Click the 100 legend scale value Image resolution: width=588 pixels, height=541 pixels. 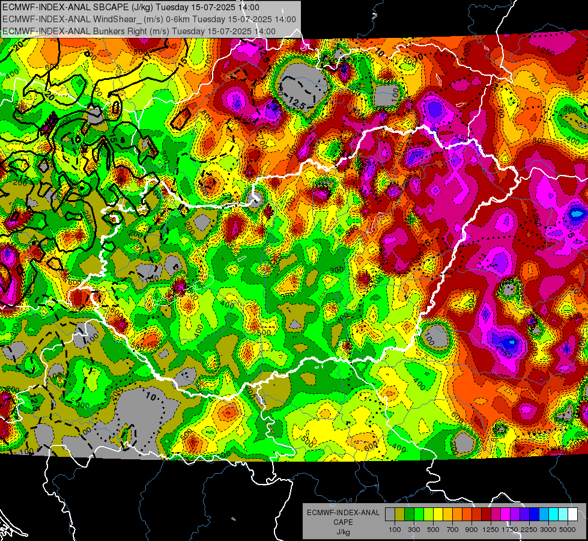[395, 530]
